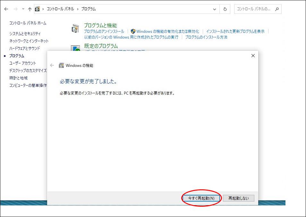Open 時計と地域 category
The height and width of the screenshot is (217, 306).
pos(18,78)
